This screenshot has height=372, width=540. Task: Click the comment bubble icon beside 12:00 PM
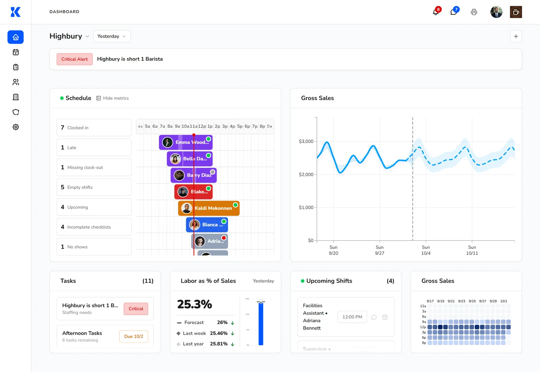(374, 317)
